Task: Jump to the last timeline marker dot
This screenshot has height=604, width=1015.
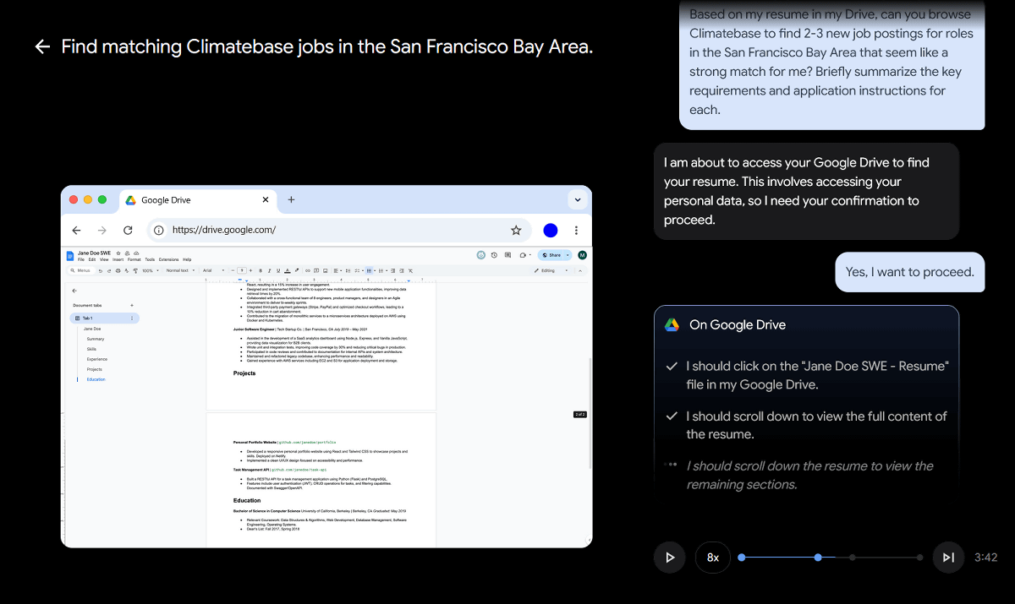Action: click(920, 558)
